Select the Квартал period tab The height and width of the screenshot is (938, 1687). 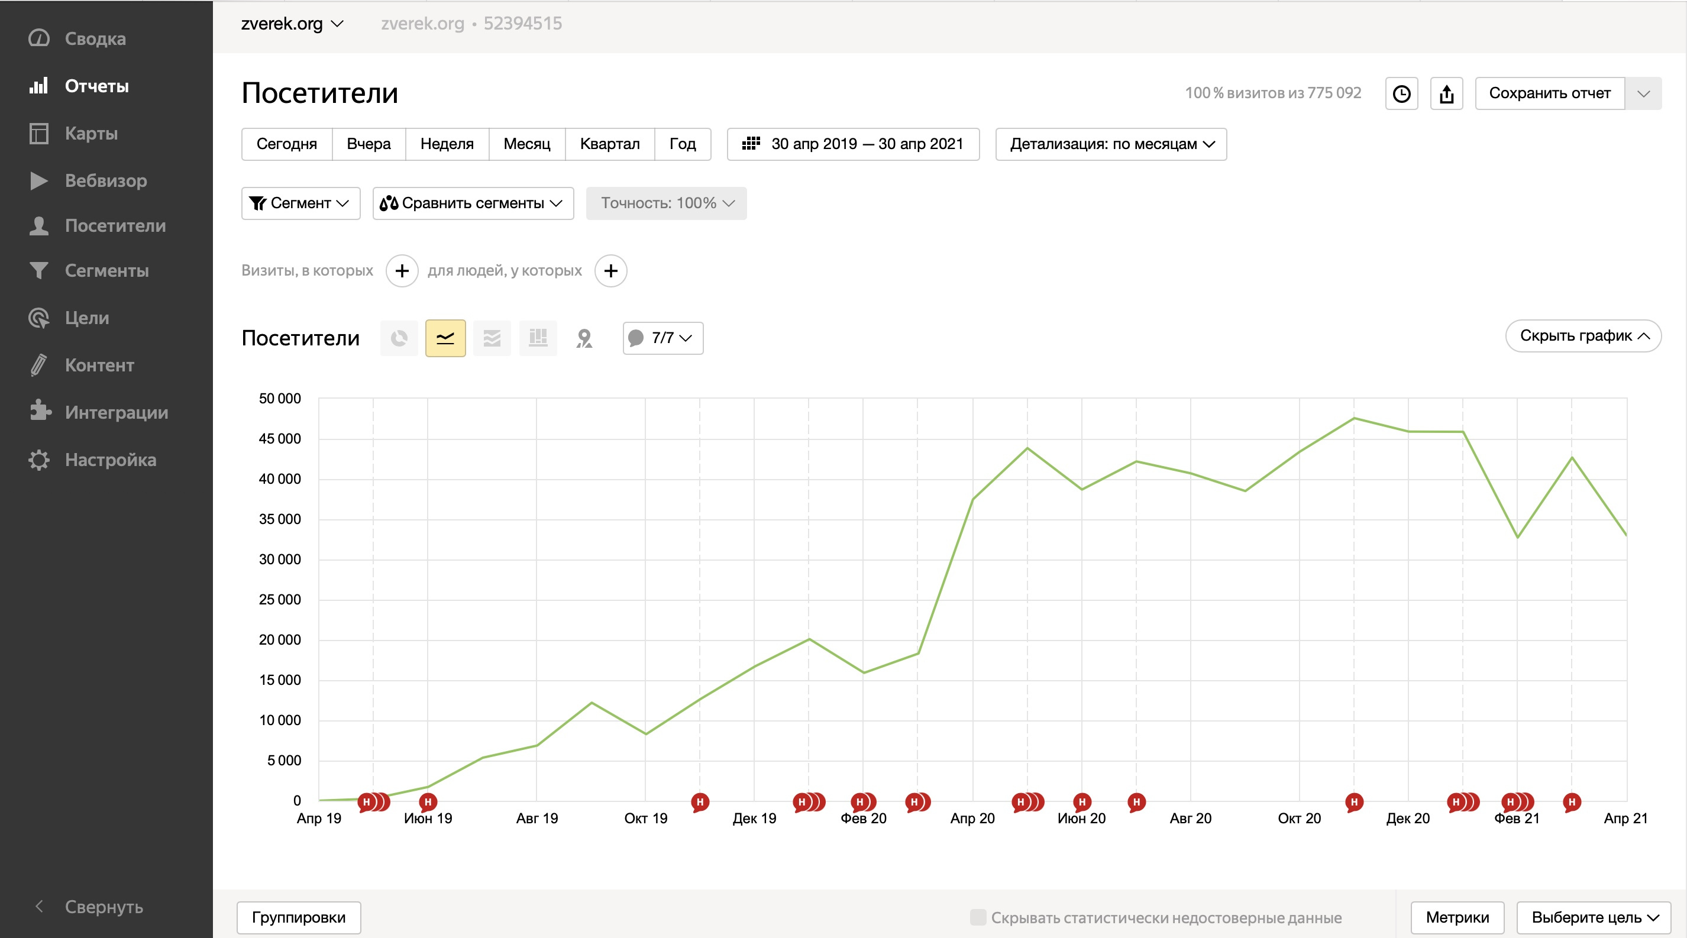coord(609,144)
